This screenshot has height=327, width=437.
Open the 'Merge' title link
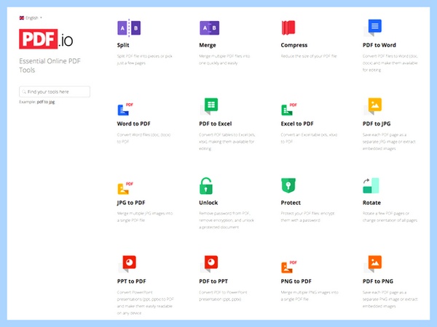(x=208, y=45)
